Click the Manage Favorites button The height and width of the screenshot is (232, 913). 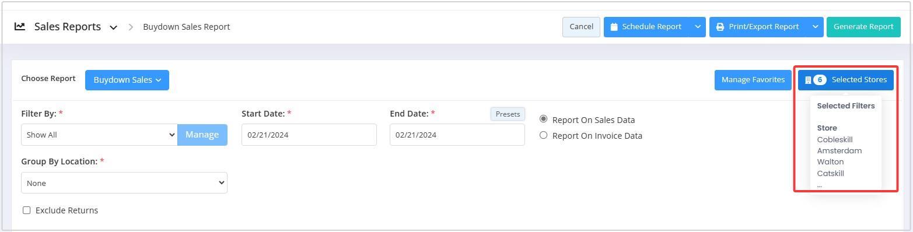coord(753,80)
